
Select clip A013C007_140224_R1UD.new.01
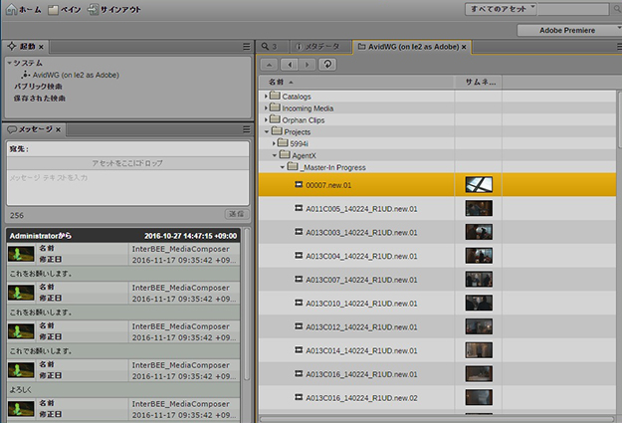437,280
